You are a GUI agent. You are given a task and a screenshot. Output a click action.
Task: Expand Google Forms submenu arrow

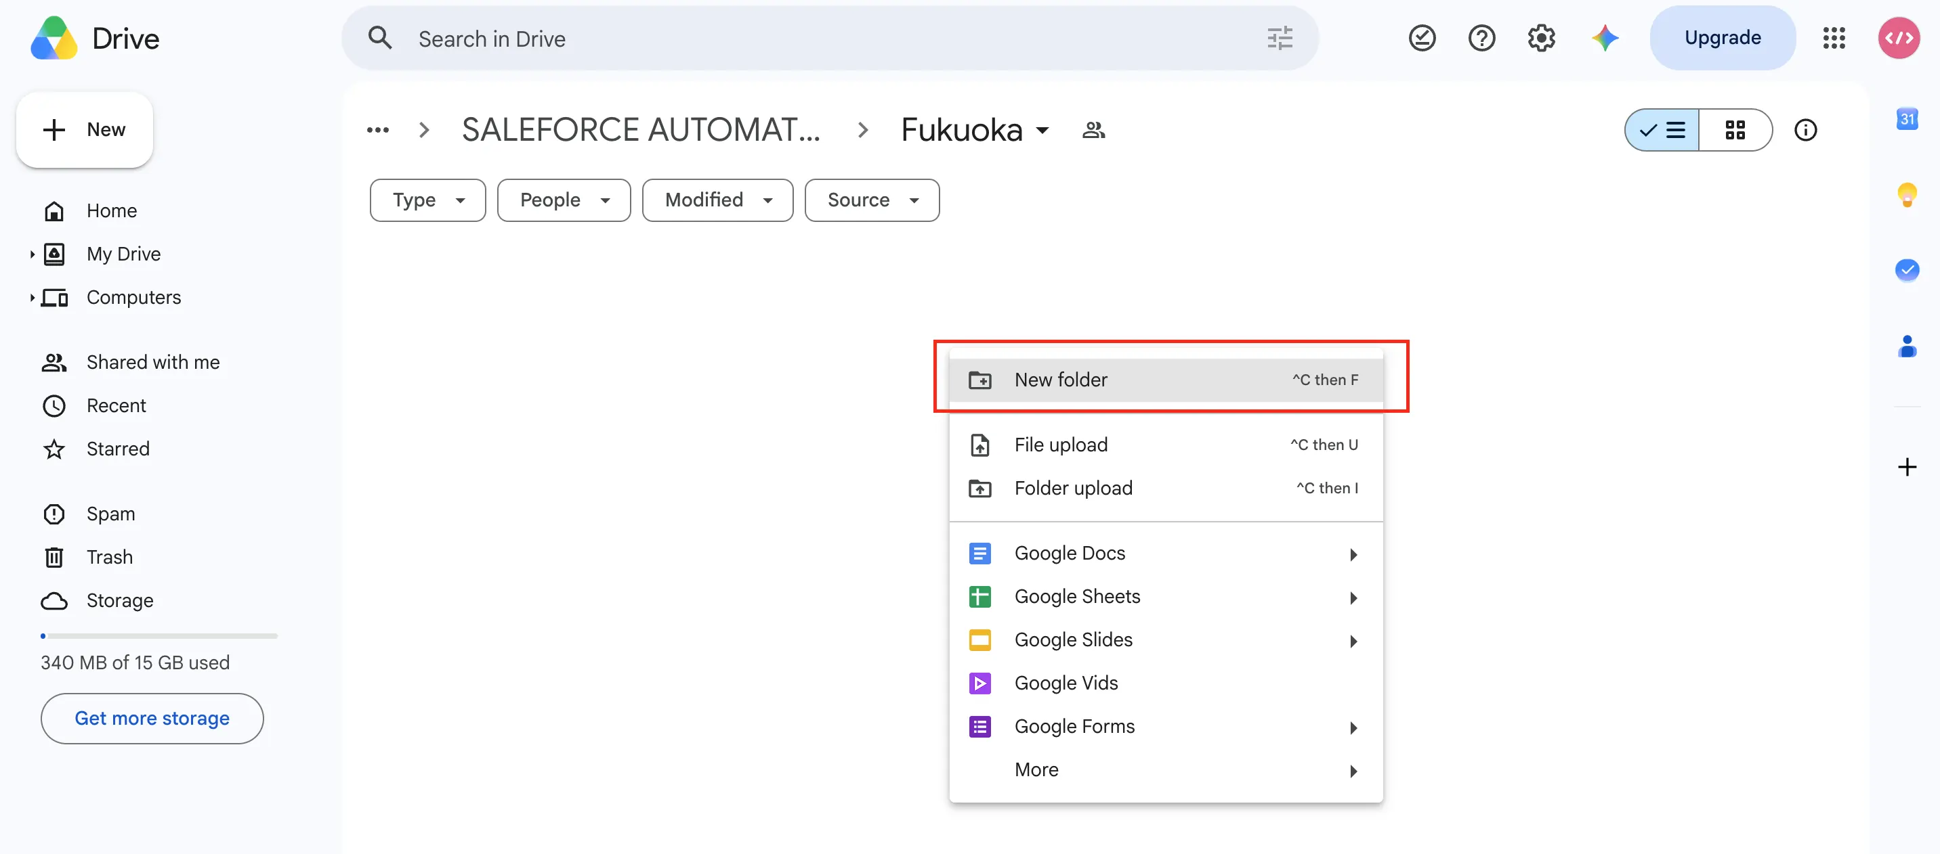pyautogui.click(x=1353, y=727)
